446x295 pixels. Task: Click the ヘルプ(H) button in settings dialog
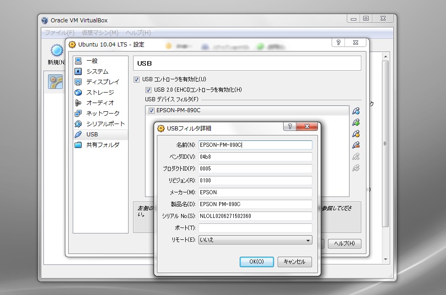pos(344,243)
